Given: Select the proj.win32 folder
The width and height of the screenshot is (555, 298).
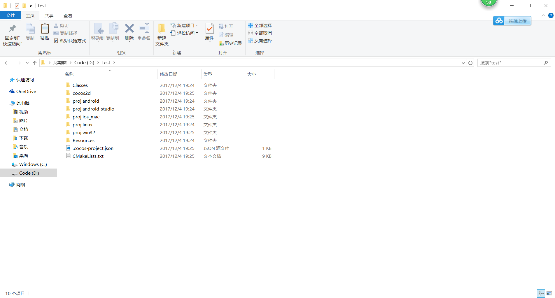Looking at the screenshot, I should [x=84, y=132].
